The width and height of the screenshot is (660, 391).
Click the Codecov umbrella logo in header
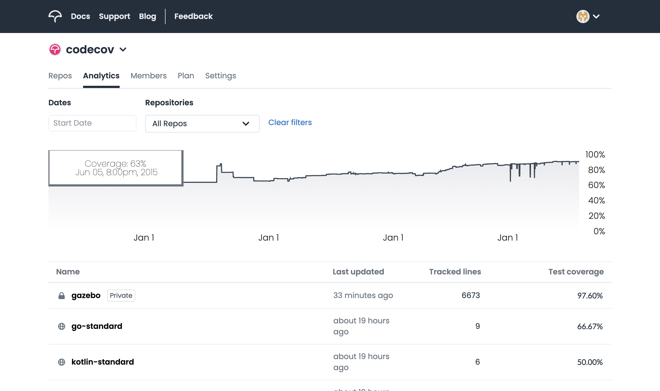click(x=55, y=16)
